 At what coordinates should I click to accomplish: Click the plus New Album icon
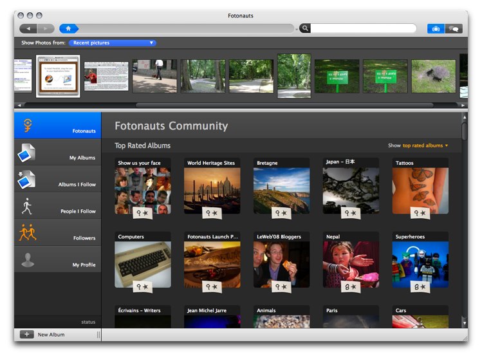pyautogui.click(x=27, y=334)
